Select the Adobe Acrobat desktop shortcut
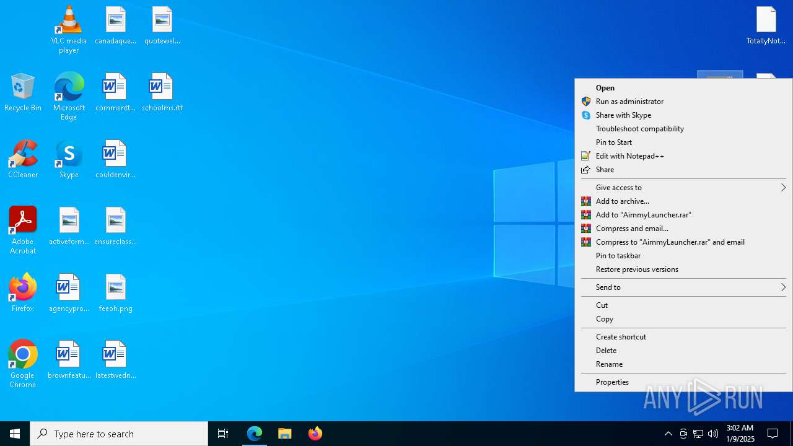The image size is (793, 446). (22, 230)
